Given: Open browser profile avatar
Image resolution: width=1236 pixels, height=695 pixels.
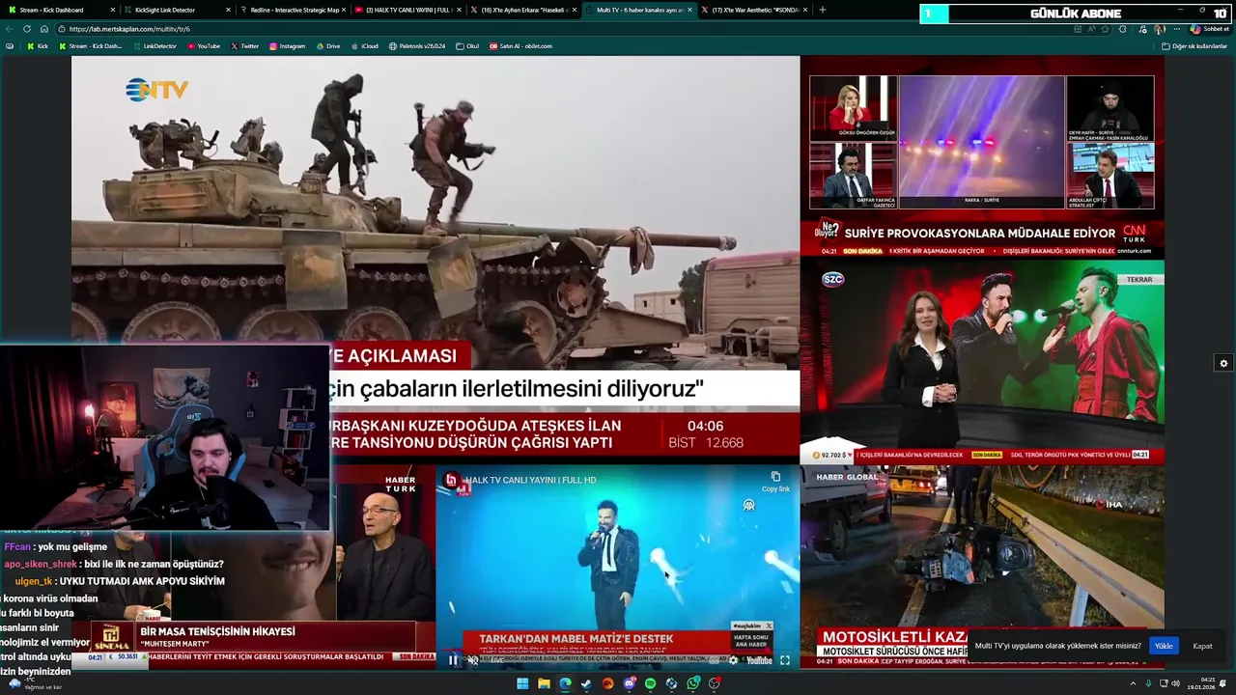Looking at the screenshot, I should tap(1160, 29).
